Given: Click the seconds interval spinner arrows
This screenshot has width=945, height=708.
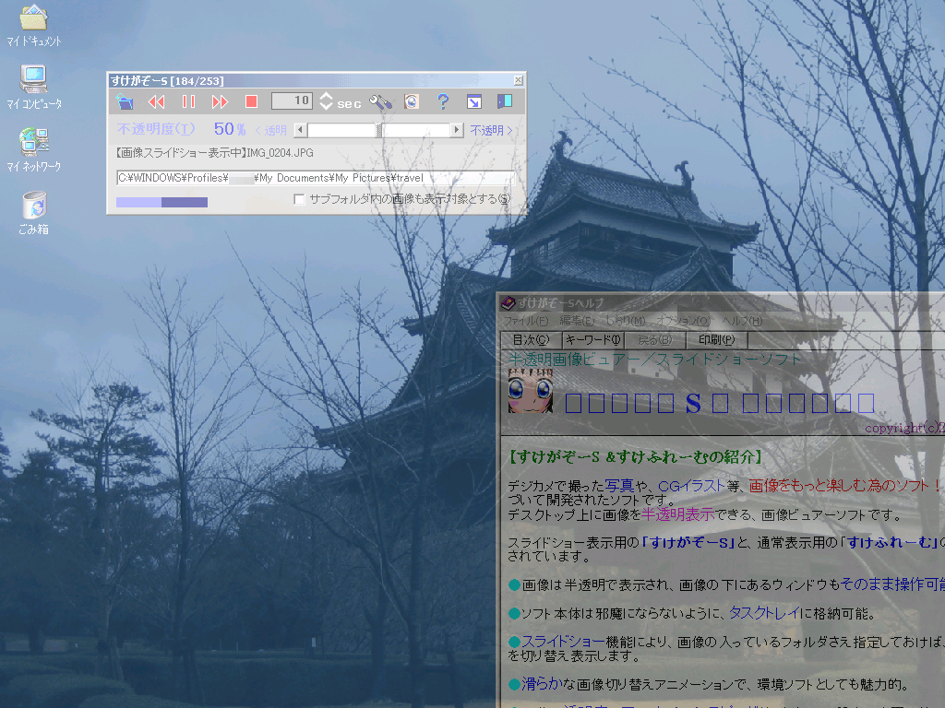Looking at the screenshot, I should [x=326, y=101].
